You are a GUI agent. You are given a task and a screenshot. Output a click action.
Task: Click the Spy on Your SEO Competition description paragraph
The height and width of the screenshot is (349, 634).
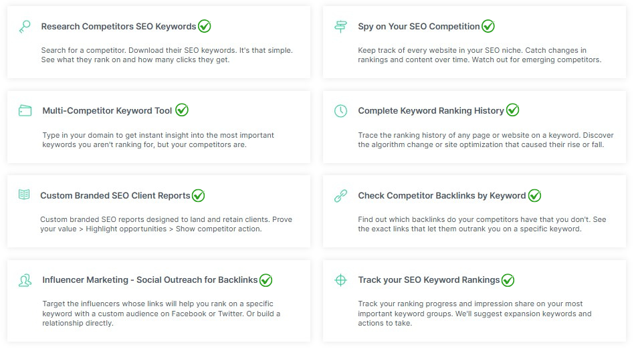point(480,55)
